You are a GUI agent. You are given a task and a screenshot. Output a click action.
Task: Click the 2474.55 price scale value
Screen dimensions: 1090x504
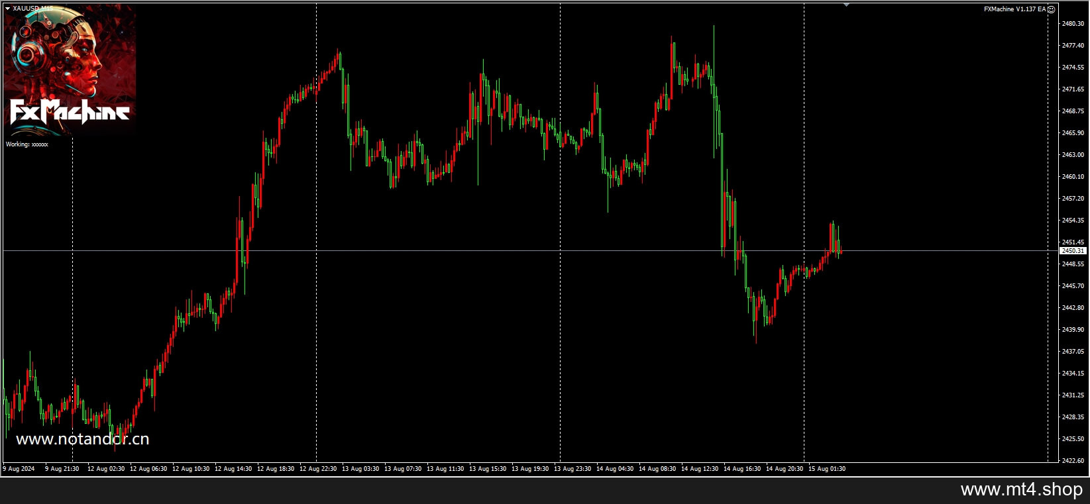coord(1073,68)
